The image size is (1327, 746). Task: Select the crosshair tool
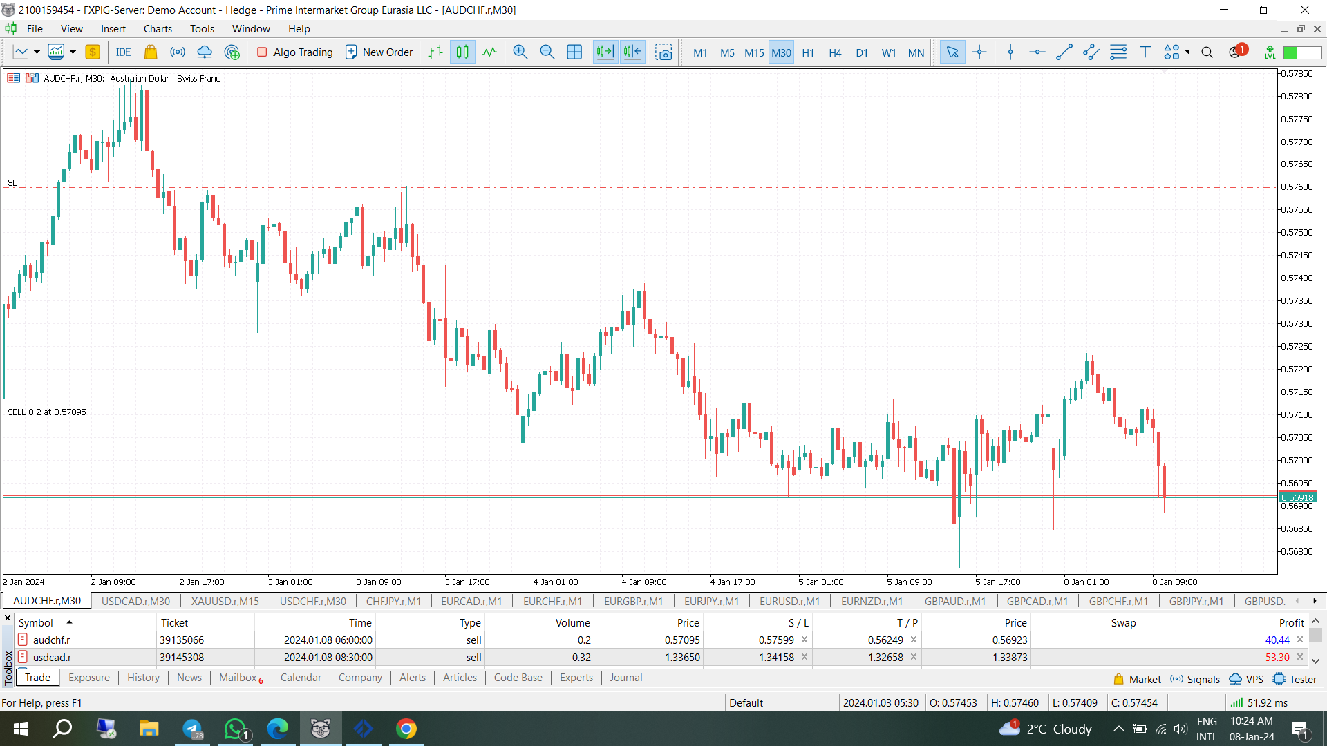pyautogui.click(x=979, y=52)
